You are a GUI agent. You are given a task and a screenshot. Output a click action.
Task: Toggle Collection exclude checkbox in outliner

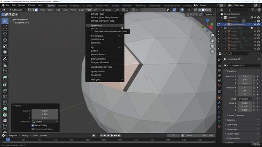click(252, 18)
